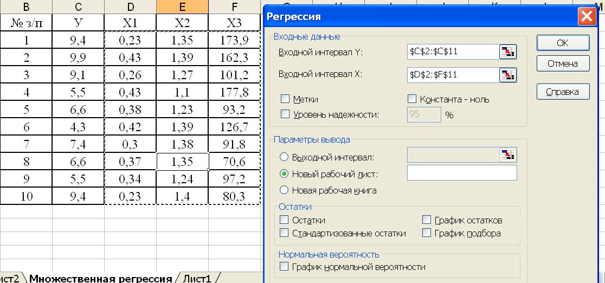Select cell with value 126,7

tap(234, 127)
